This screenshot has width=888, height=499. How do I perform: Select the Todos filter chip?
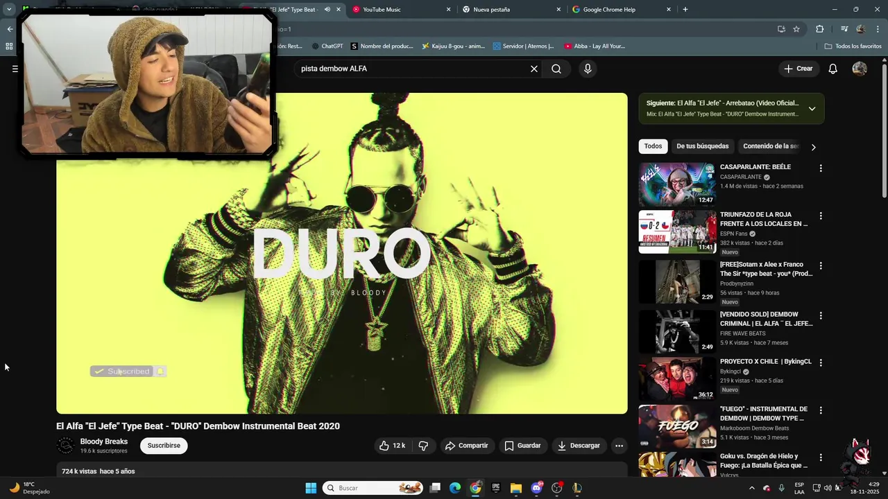pos(653,146)
